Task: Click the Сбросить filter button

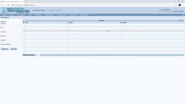Action: tap(14, 49)
